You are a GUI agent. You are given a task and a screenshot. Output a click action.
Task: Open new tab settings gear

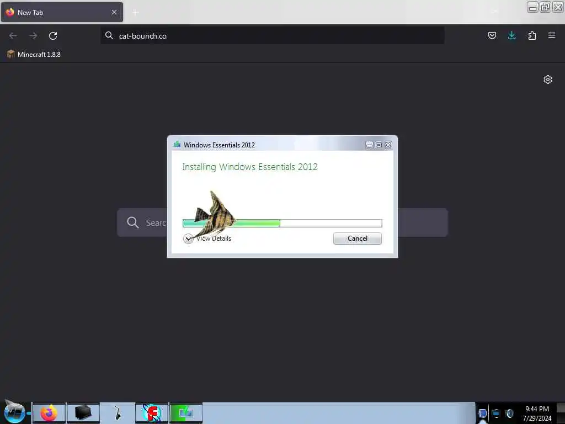[548, 79]
